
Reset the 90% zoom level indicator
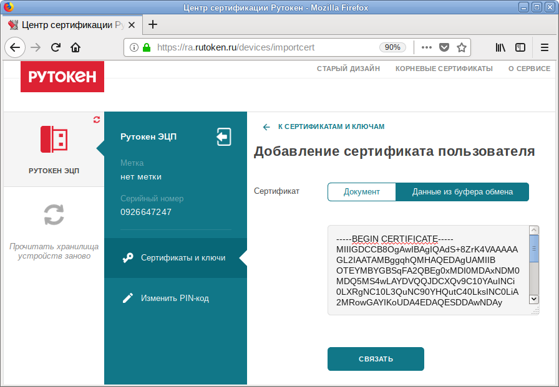click(x=392, y=47)
